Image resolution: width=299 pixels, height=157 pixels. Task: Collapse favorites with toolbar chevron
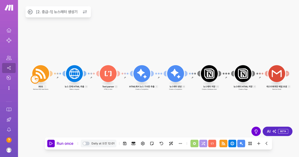pyautogui.click(x=267, y=144)
